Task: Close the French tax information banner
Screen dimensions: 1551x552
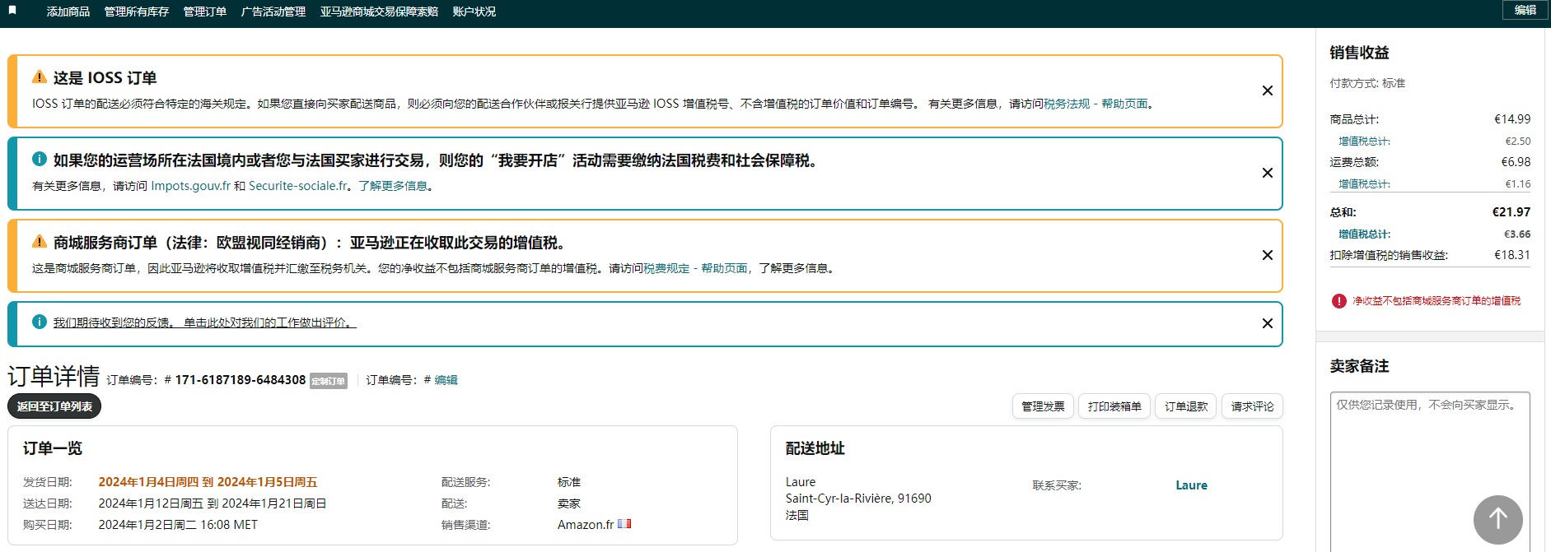Action: coord(1267,173)
